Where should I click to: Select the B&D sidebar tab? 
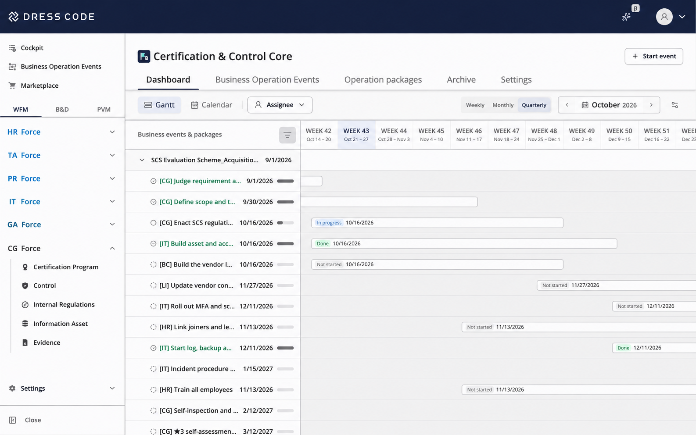tap(62, 110)
